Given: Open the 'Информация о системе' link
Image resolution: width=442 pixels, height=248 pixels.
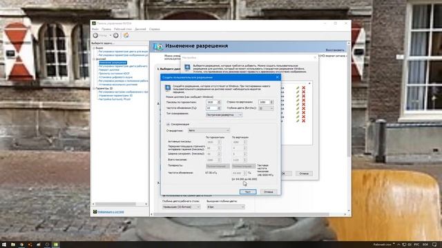Looking at the screenshot, I should 110,211.
